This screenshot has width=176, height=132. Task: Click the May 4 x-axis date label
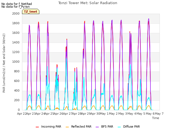[132, 114]
